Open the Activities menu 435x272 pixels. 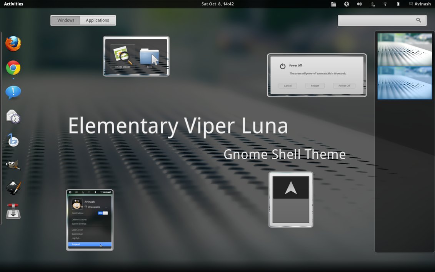(x=13, y=4)
